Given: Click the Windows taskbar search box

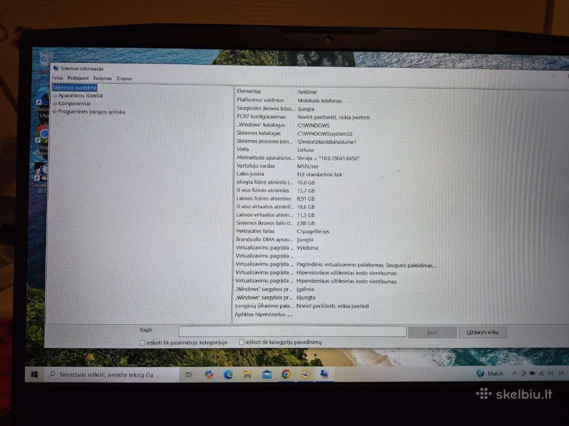Looking at the screenshot, I should 112,375.
